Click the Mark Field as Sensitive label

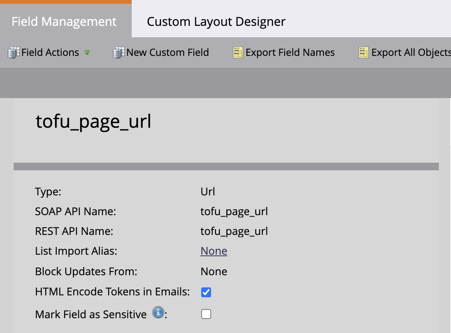coord(91,314)
